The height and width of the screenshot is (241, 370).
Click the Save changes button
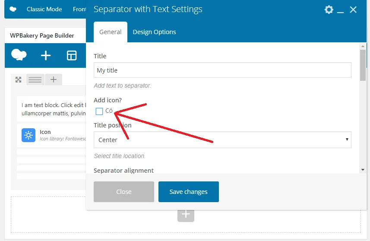189,192
